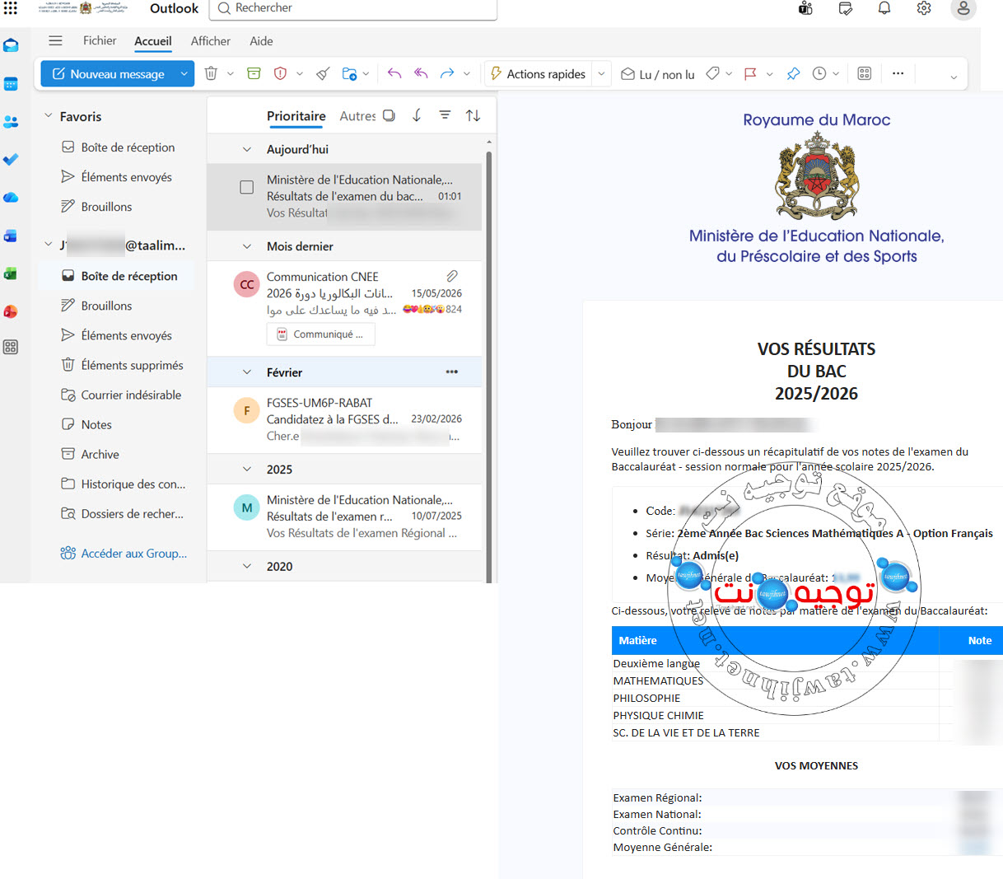Collapse the Mois dernier message group
This screenshot has width=1003, height=879.
click(246, 246)
